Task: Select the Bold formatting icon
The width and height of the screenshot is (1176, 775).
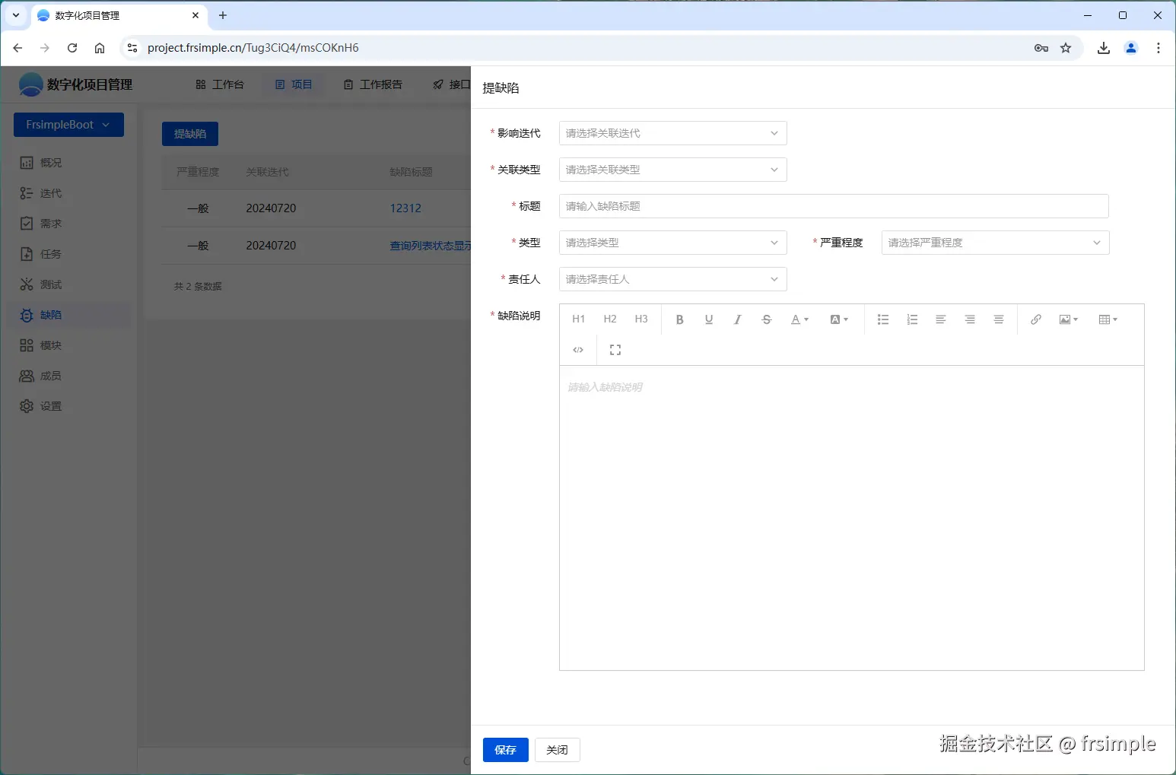Action: (679, 319)
